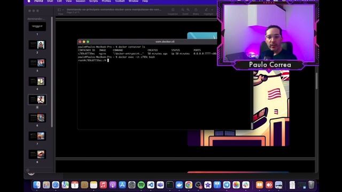Click the Preview document vertical scrollbar
This screenshot has width=342, height=192.
(x=316, y=81)
